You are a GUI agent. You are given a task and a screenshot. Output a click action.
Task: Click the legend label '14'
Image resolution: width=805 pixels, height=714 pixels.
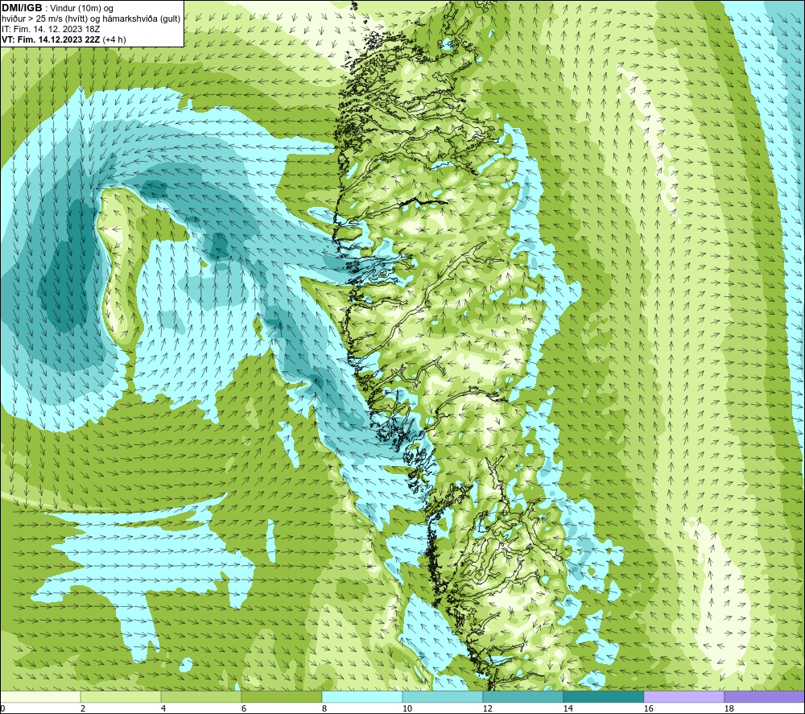(x=568, y=709)
